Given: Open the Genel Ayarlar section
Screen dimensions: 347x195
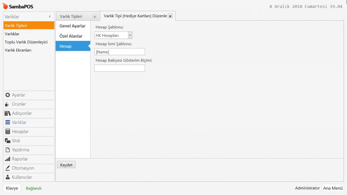Looking at the screenshot, I should [x=73, y=26].
